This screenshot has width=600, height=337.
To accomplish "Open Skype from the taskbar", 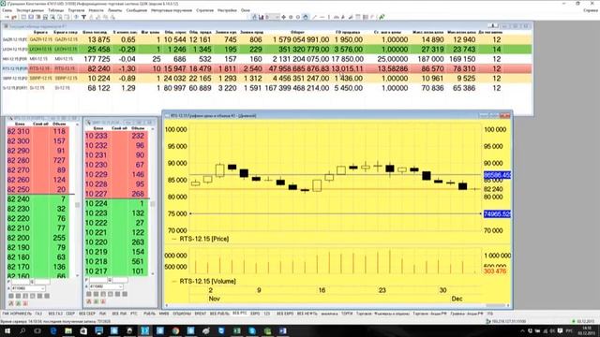I will [252, 330].
